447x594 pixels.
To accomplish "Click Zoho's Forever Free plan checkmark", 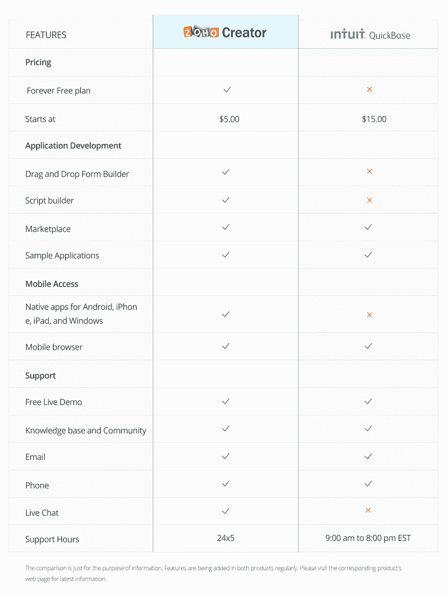I will pos(227,89).
